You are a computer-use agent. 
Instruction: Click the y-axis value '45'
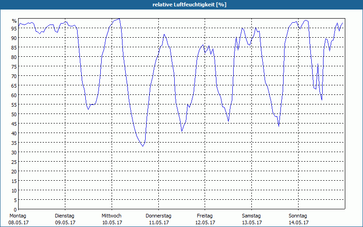click(14, 123)
